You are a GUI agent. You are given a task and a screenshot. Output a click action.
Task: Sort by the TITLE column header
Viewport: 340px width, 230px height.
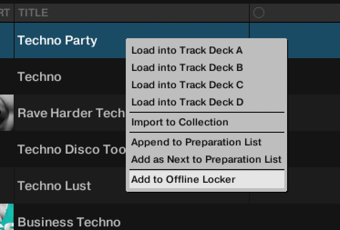click(33, 13)
